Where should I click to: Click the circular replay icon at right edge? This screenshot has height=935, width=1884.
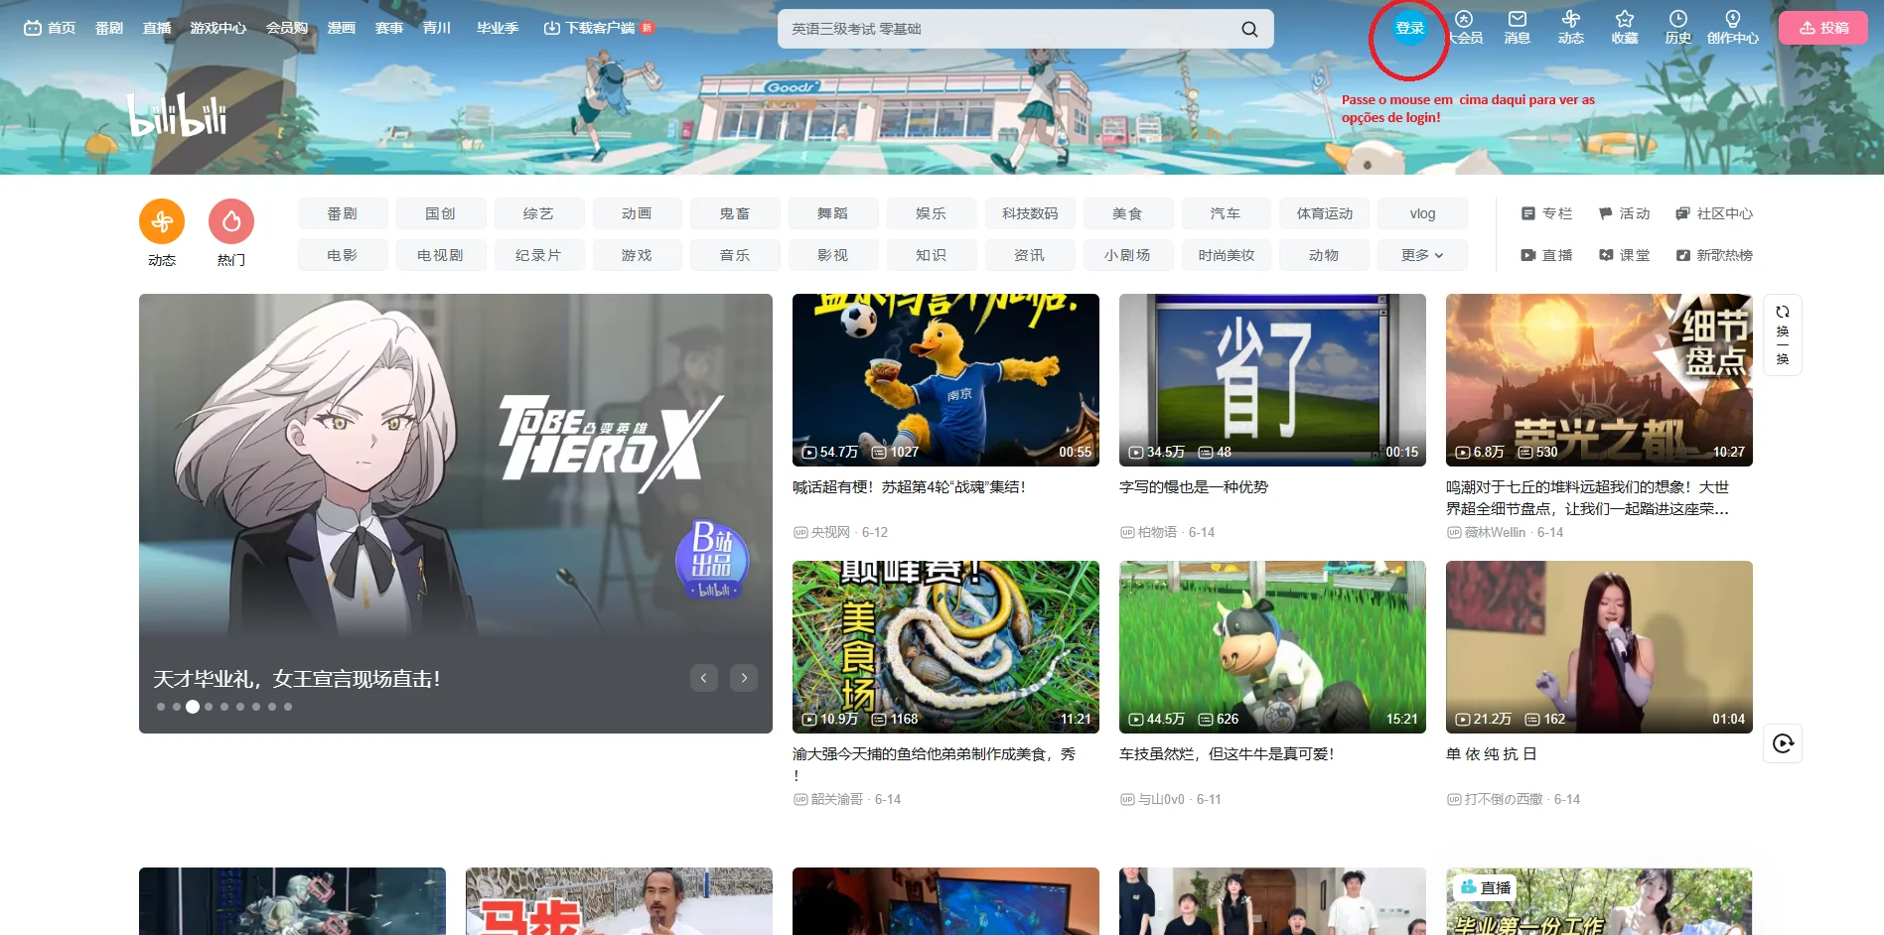pos(1783,743)
